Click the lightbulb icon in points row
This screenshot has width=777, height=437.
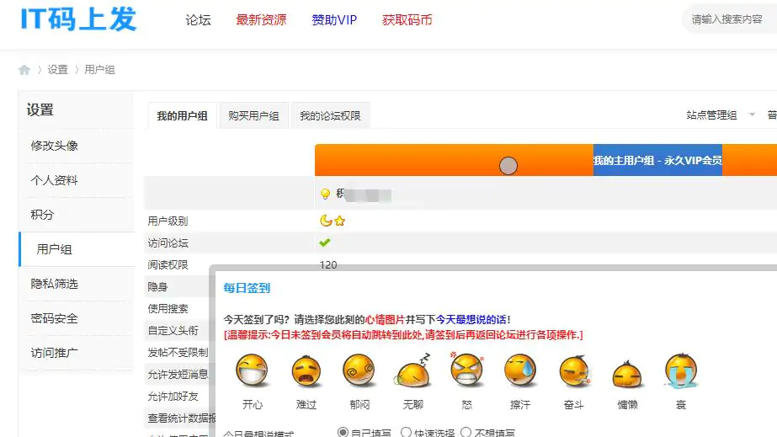coord(325,194)
